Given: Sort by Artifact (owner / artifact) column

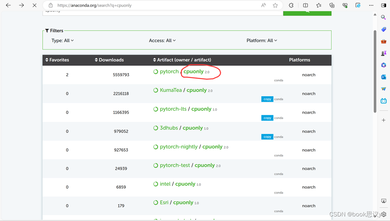Looking at the screenshot, I should (182, 60).
